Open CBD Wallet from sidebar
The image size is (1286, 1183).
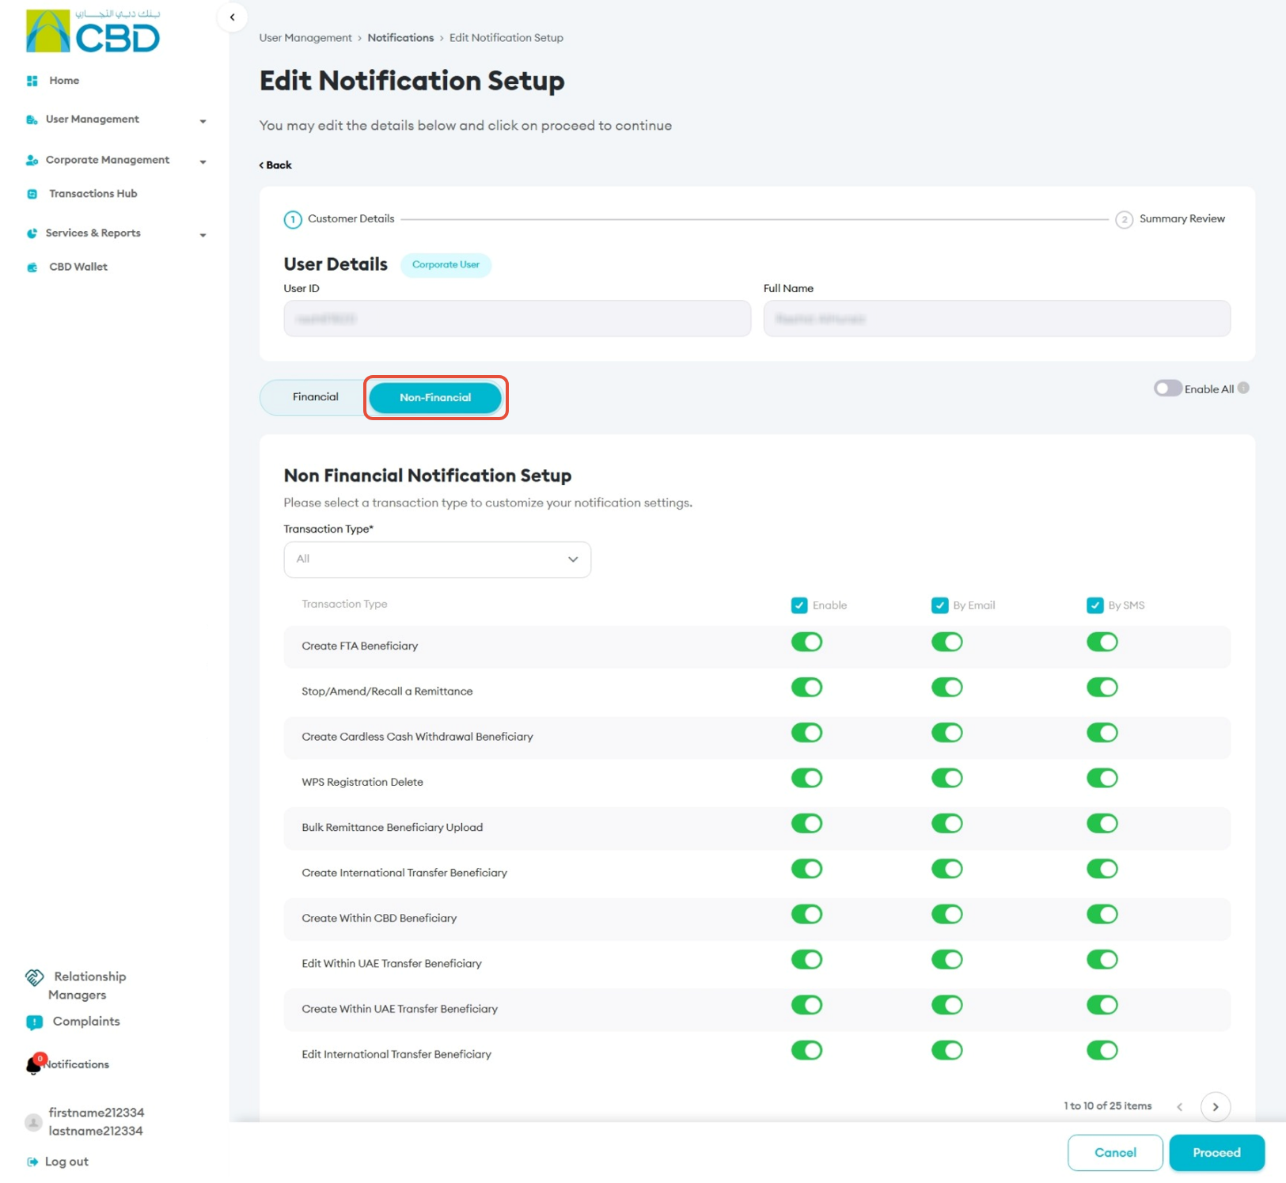(78, 267)
